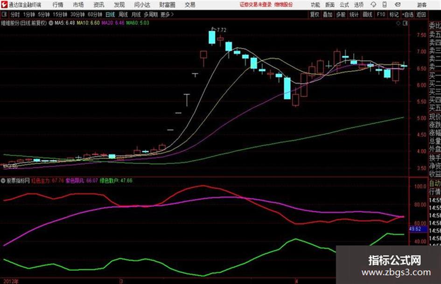
Task: Open the messages envelope icon
Action: pos(398,5)
